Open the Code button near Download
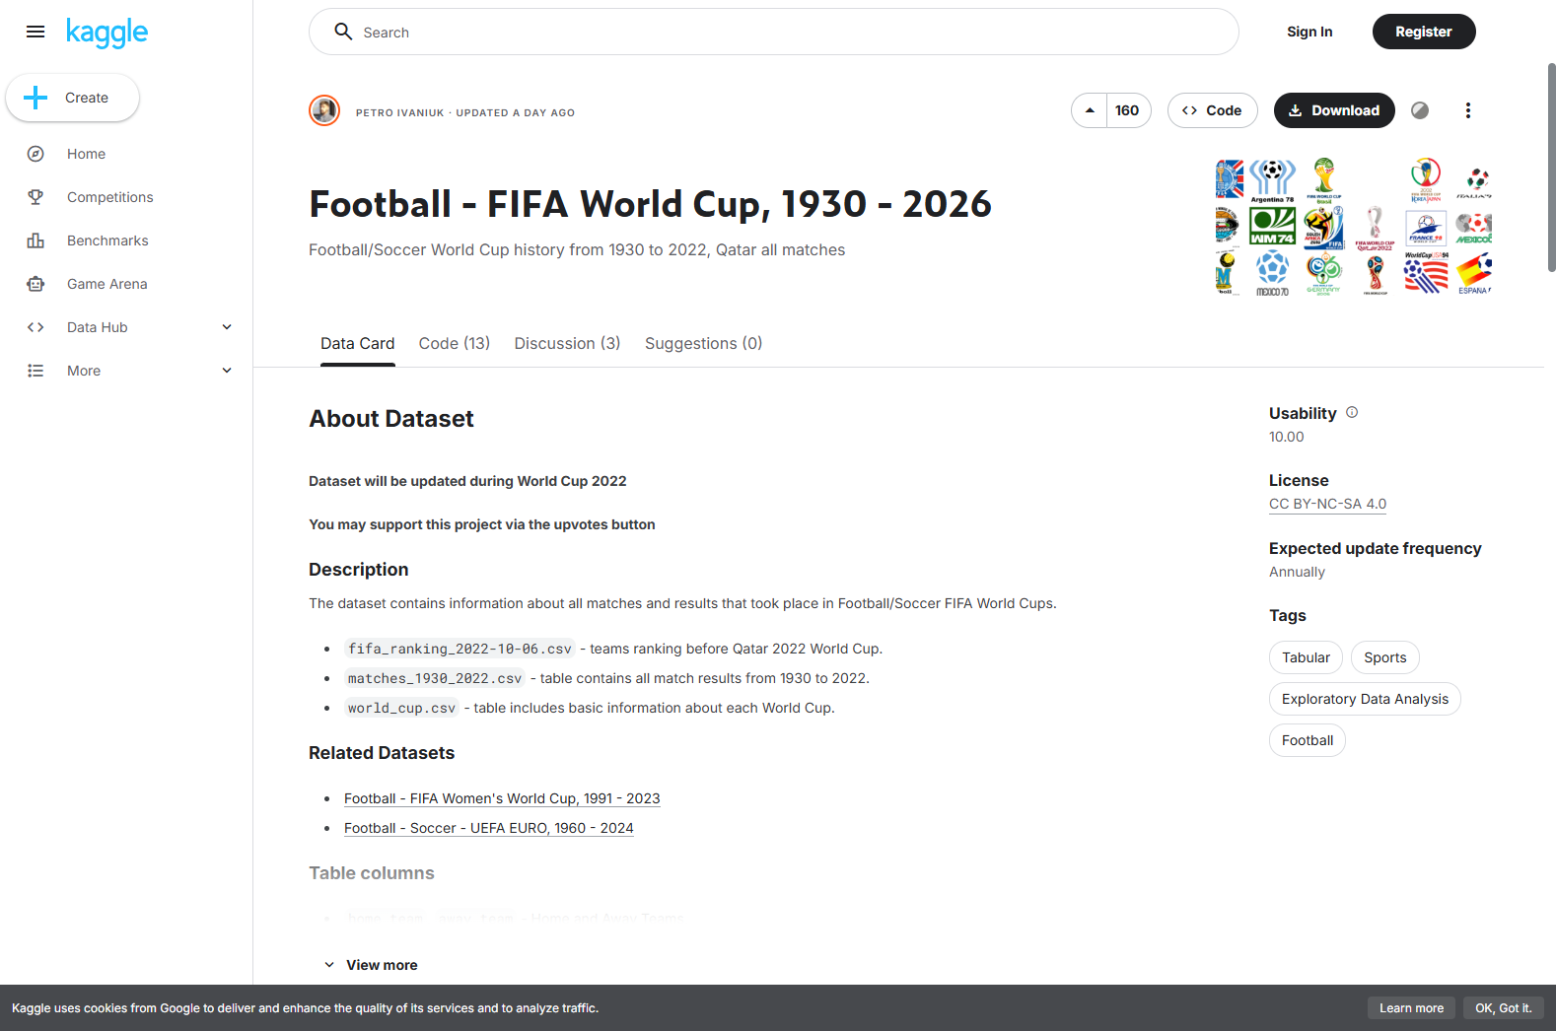 [1212, 110]
